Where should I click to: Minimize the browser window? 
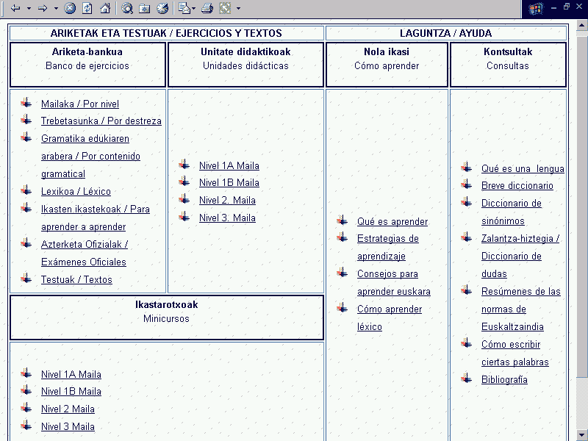[x=554, y=7]
